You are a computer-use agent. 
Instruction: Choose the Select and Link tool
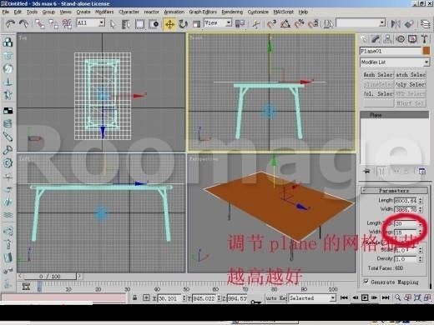[40, 24]
